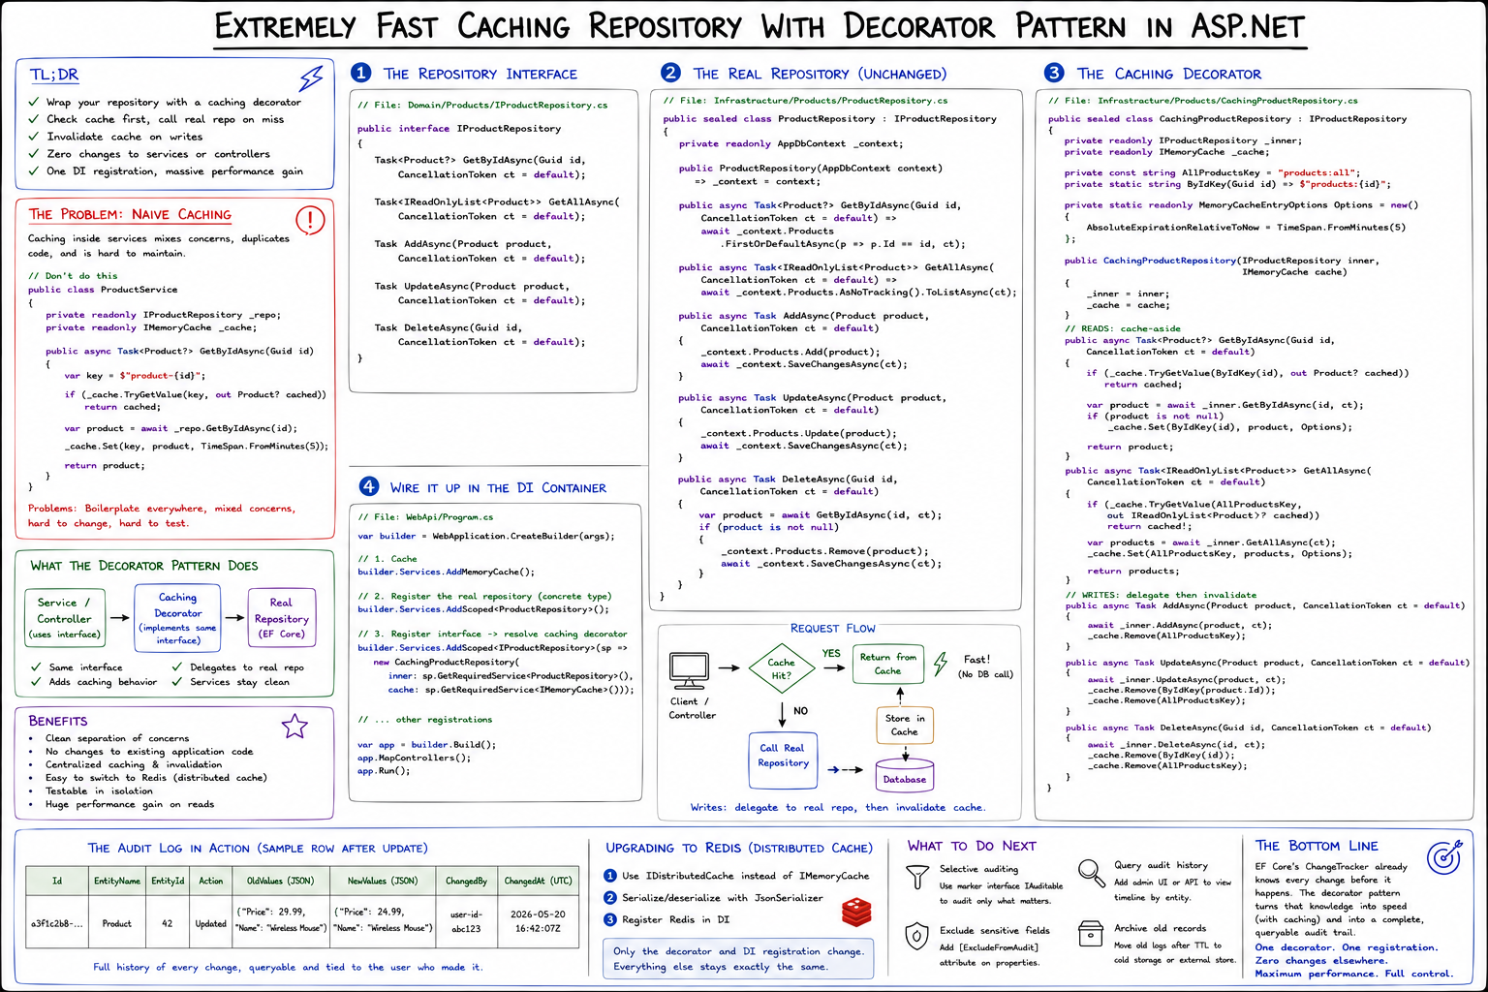Click '// Don't do this' comment
Image resolution: width=1488 pixels, height=992 pixels.
coord(73,276)
